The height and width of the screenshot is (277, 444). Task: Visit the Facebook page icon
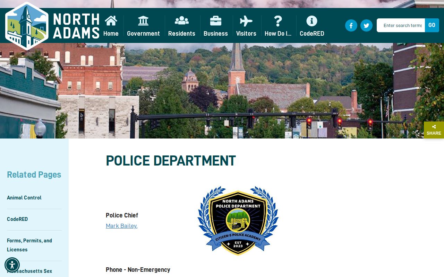[351, 25]
